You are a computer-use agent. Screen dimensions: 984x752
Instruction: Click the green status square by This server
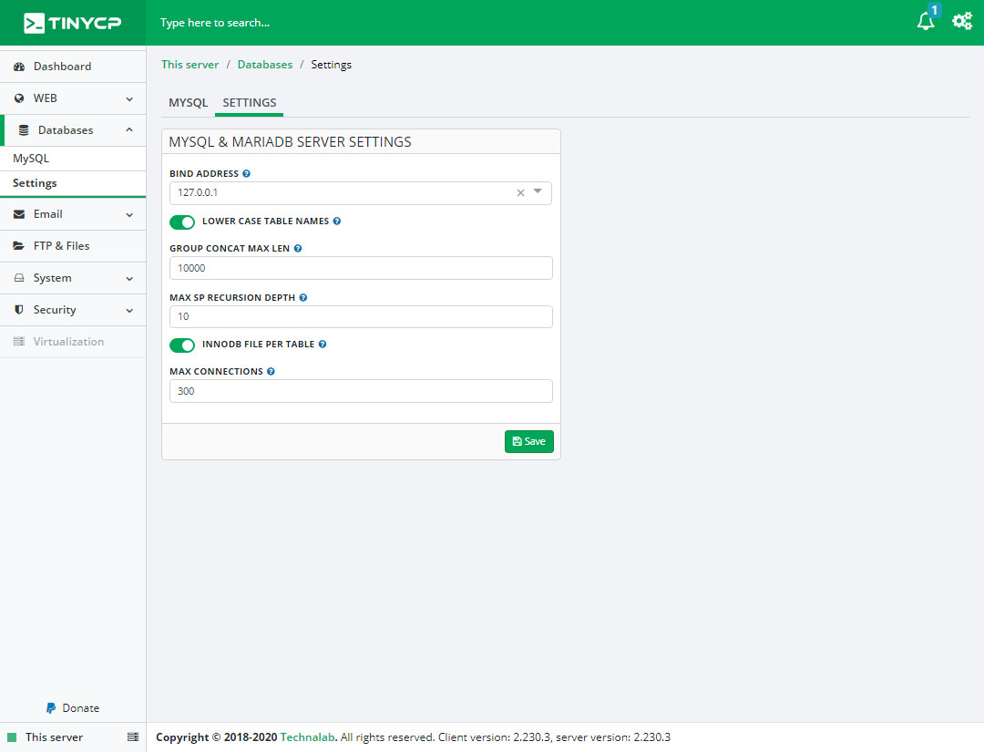pyautogui.click(x=12, y=737)
